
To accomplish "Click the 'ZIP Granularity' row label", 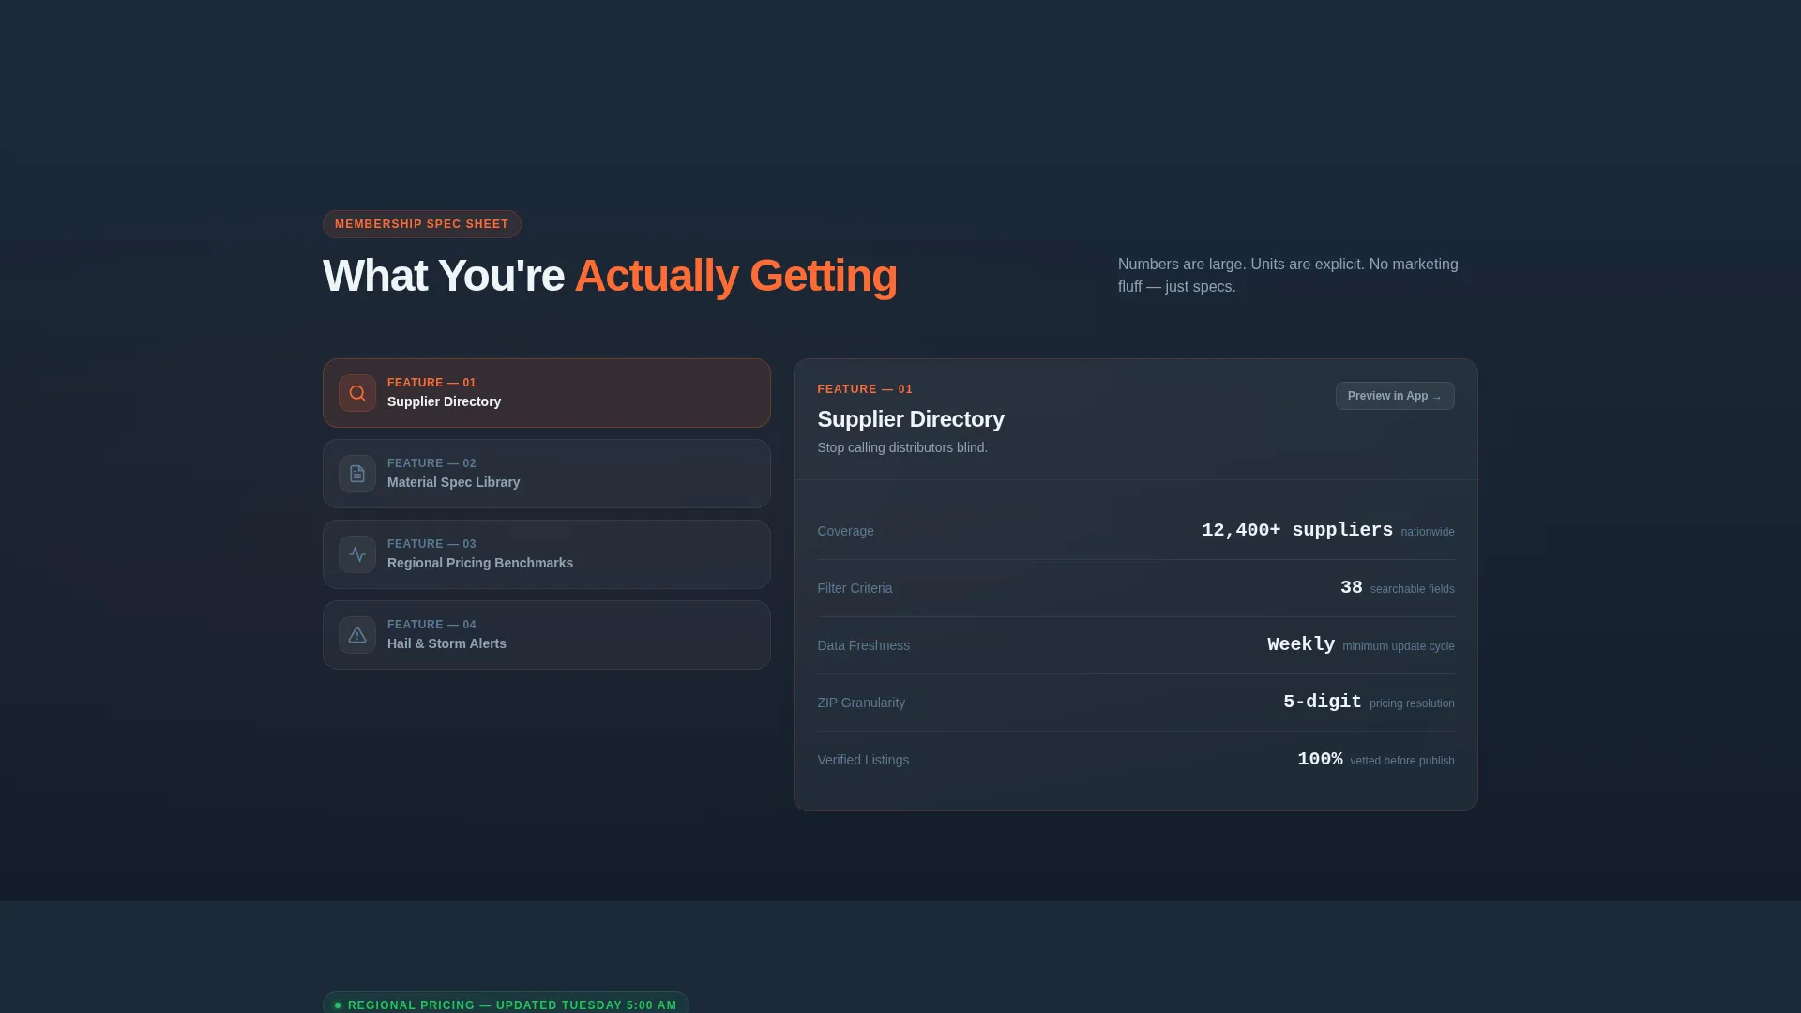I will point(861,703).
